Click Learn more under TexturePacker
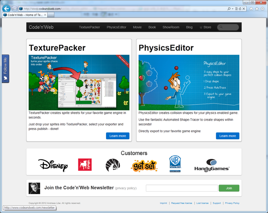This screenshot has height=213, width=268. click(x=118, y=136)
